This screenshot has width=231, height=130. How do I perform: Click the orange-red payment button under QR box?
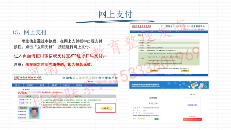pos(192,119)
